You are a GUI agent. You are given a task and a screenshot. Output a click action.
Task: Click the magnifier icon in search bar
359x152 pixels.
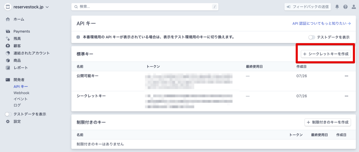click(x=76, y=7)
